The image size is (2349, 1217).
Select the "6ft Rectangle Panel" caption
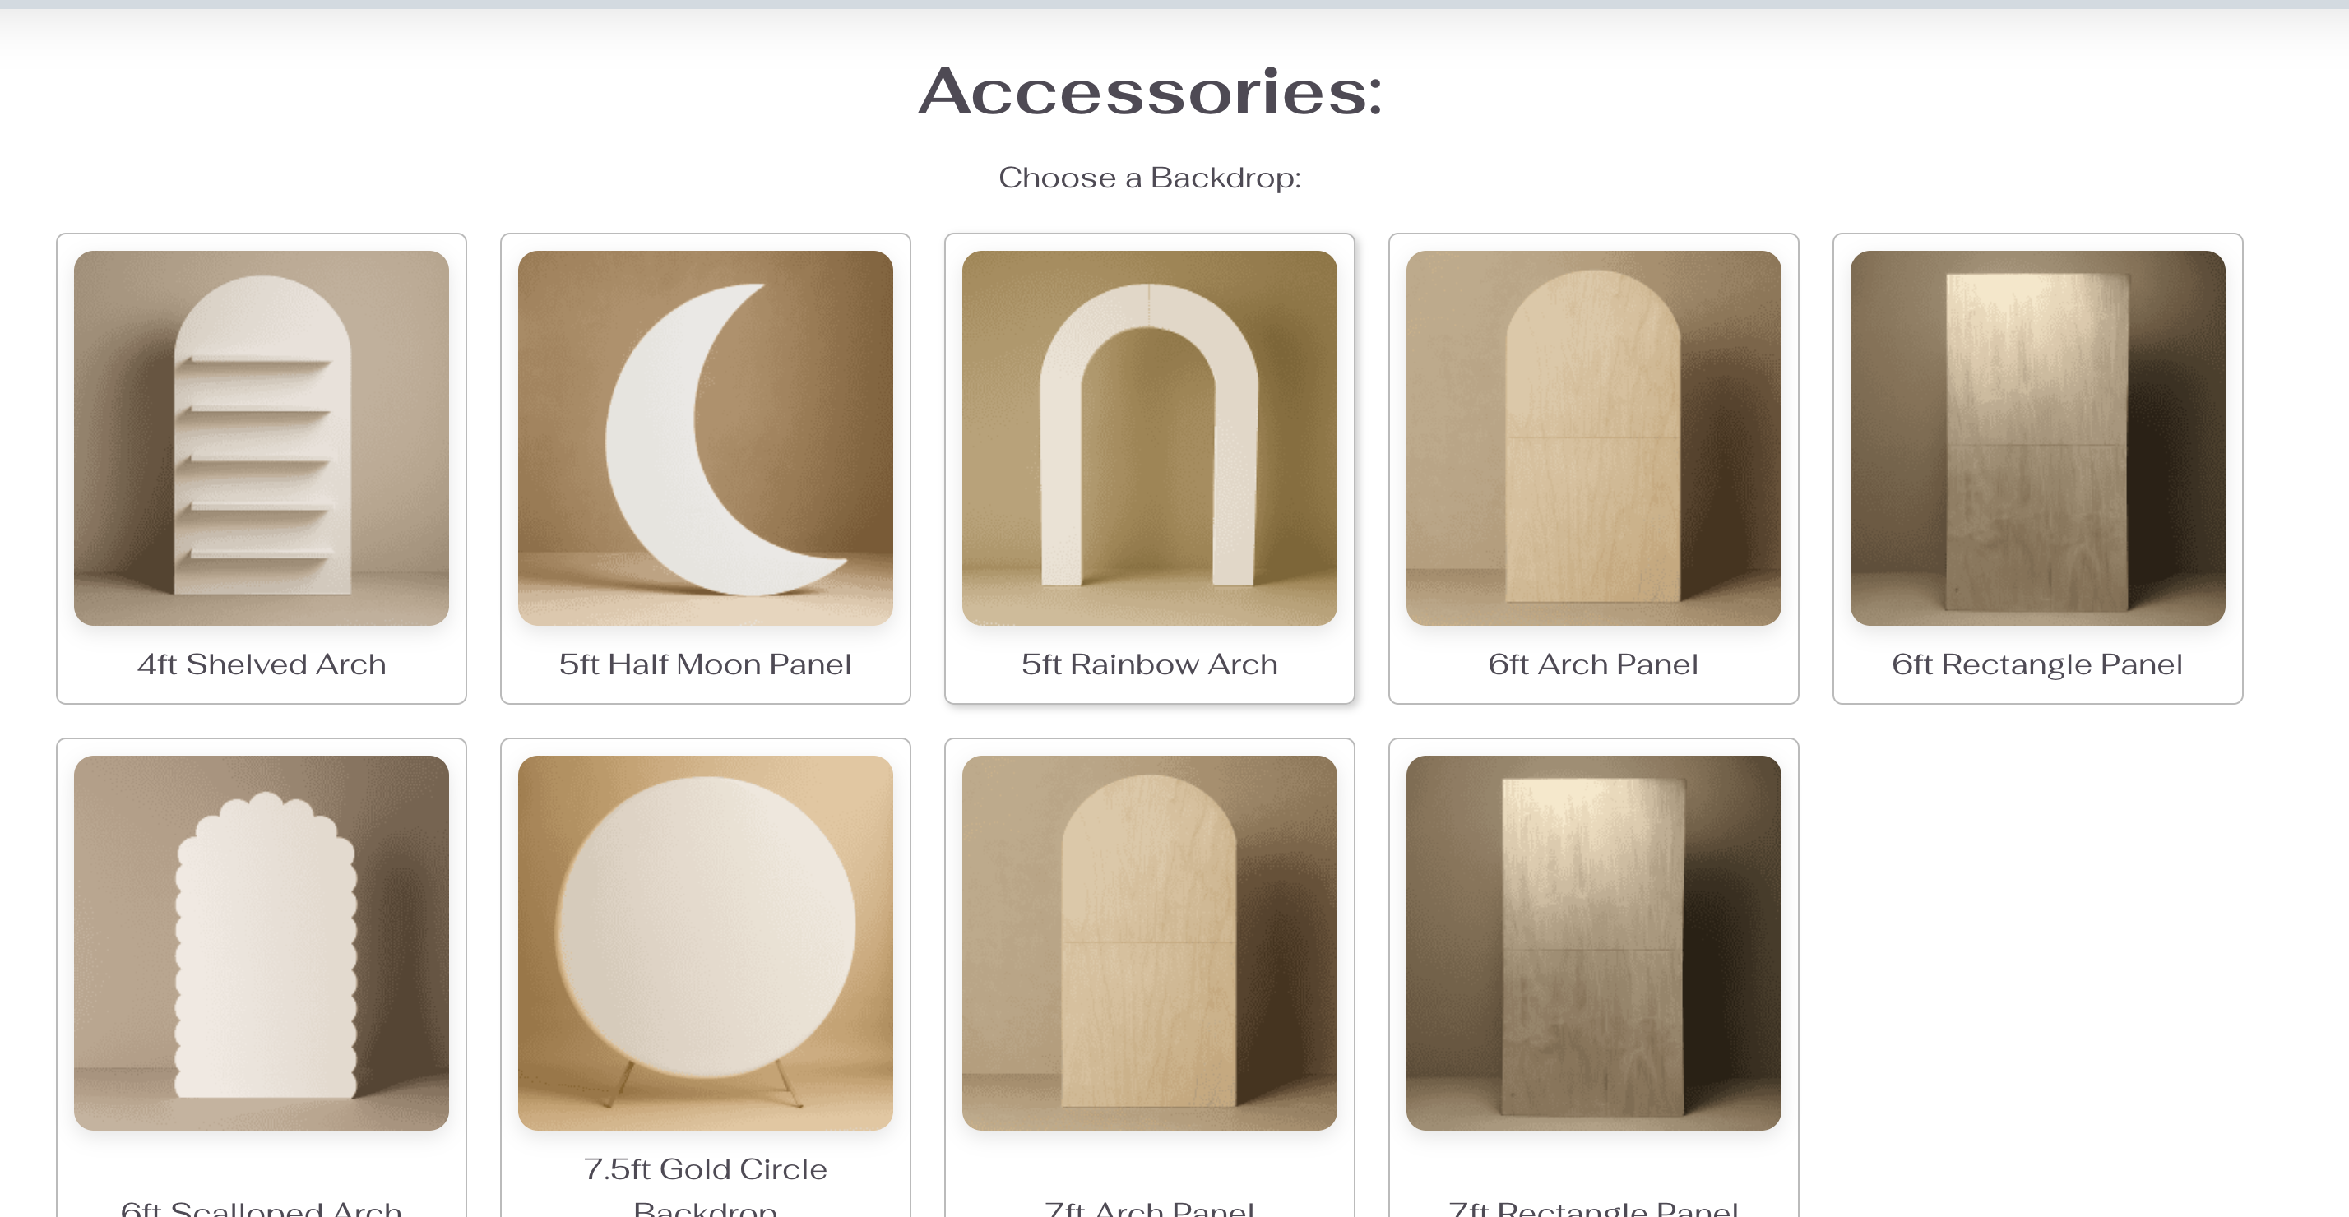point(2037,664)
